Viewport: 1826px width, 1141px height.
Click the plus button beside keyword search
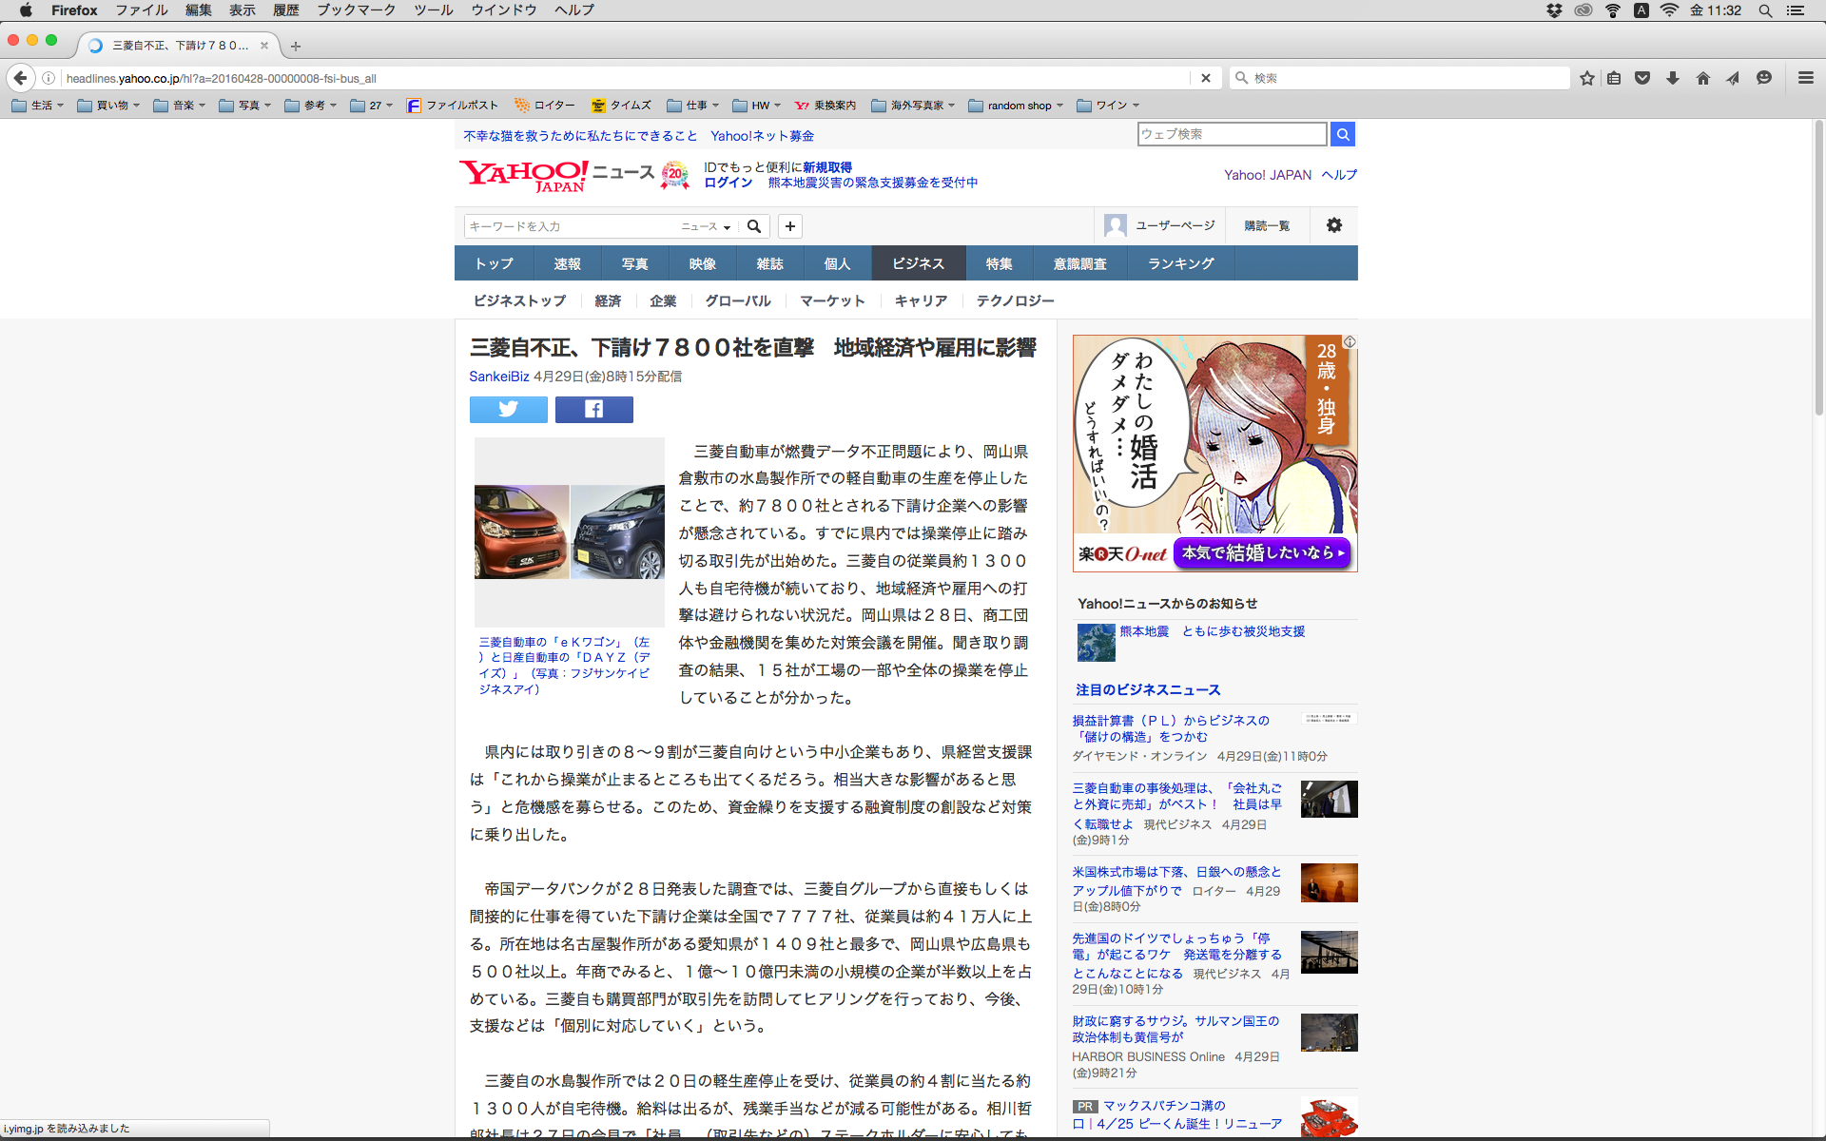(x=789, y=226)
